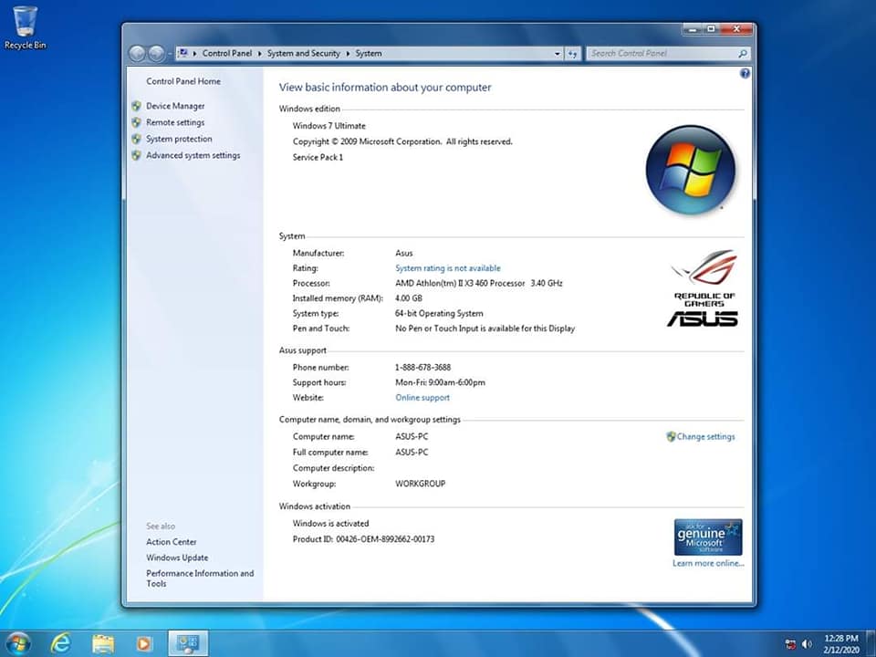The height and width of the screenshot is (657, 876).
Task: Click the Control Panel icon in address bar
Action: point(182,53)
